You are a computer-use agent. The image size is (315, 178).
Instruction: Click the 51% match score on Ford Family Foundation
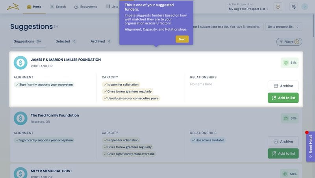click(290, 118)
